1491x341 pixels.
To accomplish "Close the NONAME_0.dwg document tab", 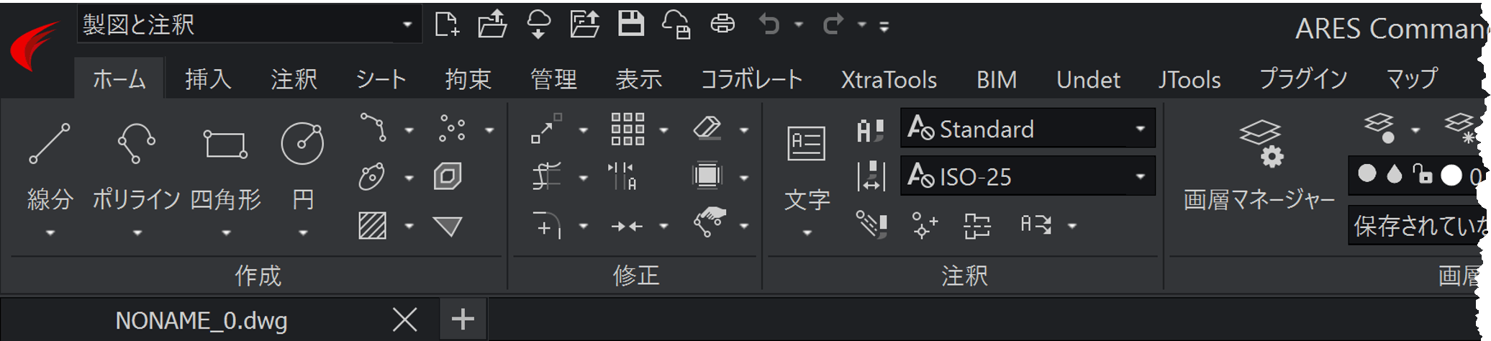I will 405,319.
